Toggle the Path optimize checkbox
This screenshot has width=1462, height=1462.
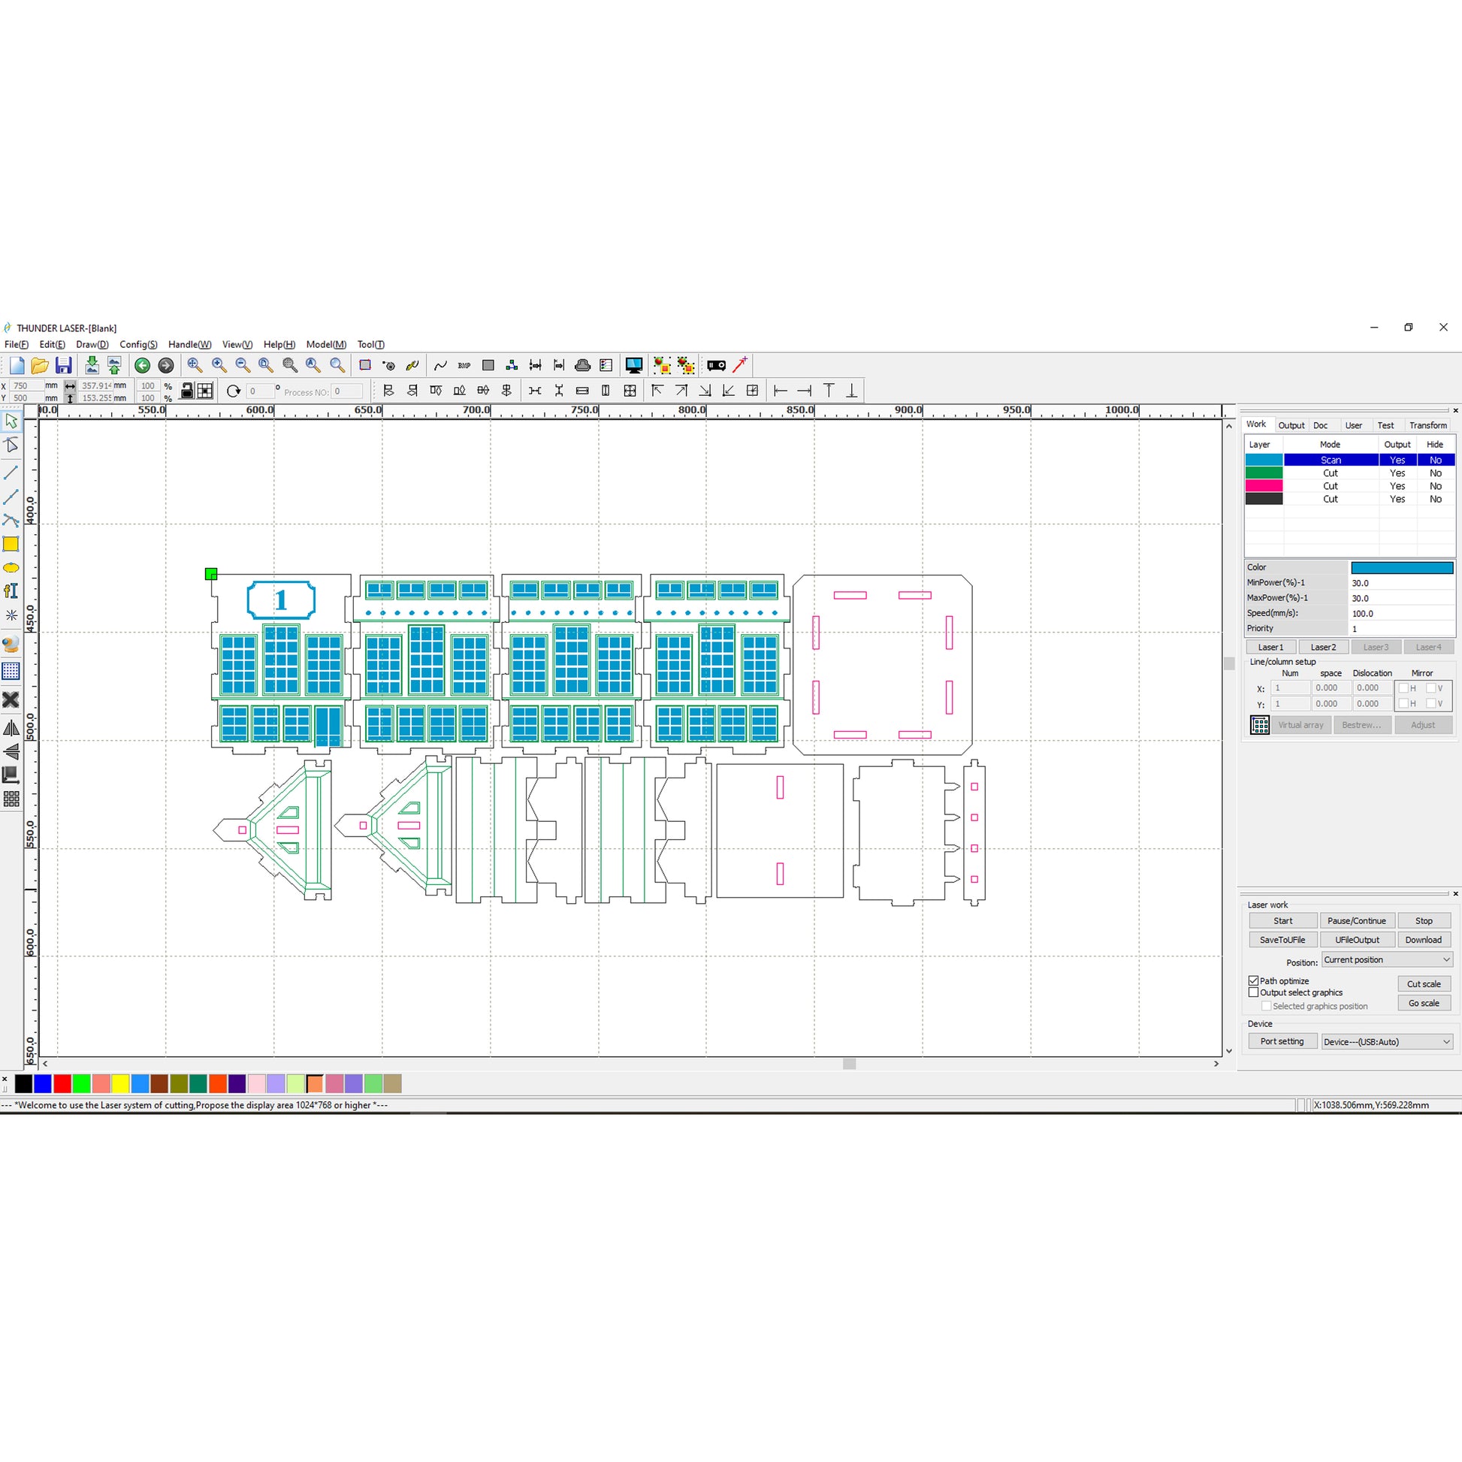pyautogui.click(x=1253, y=980)
